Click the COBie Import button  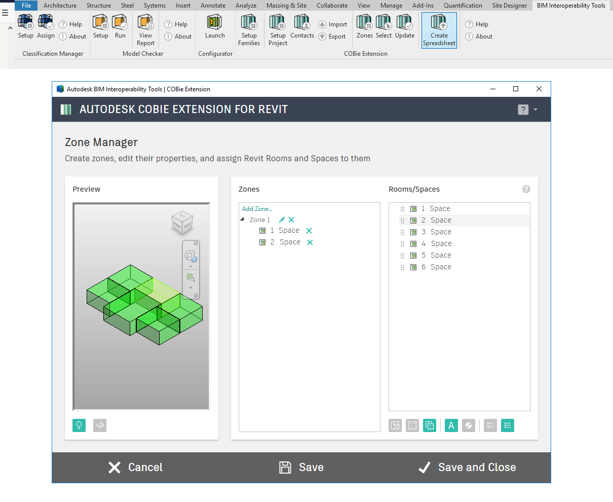332,24
